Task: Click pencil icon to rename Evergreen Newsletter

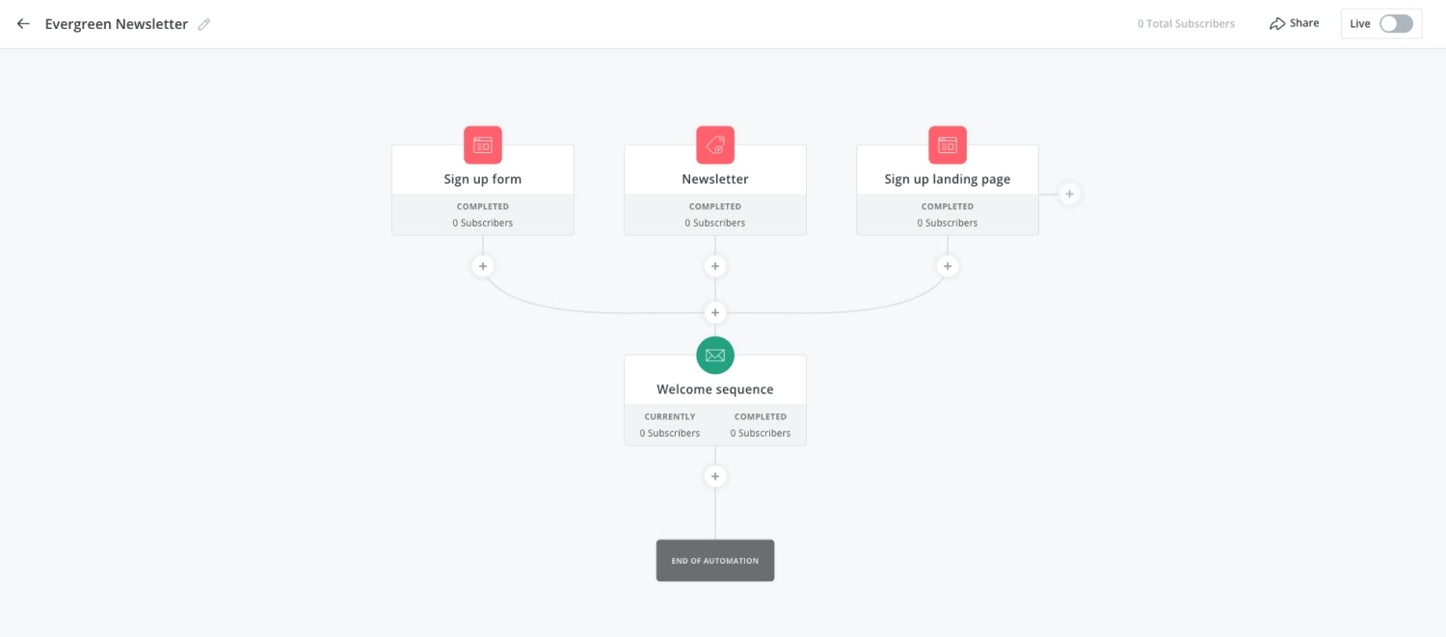Action: (x=204, y=25)
